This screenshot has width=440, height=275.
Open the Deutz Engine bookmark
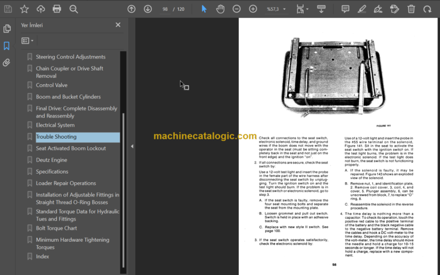point(52,160)
